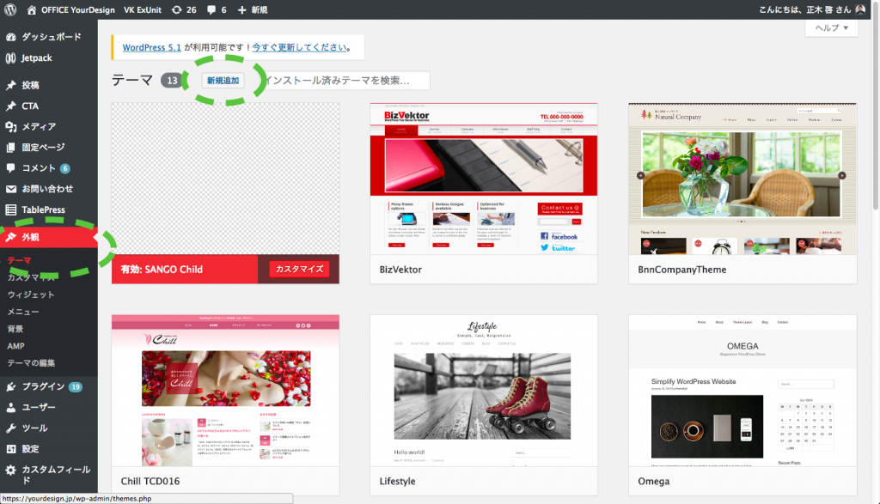
Task: Click the WordPress logo icon
Action: point(11,9)
